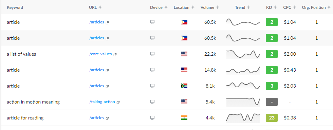Click the Philippines flag in first article row

184,22
